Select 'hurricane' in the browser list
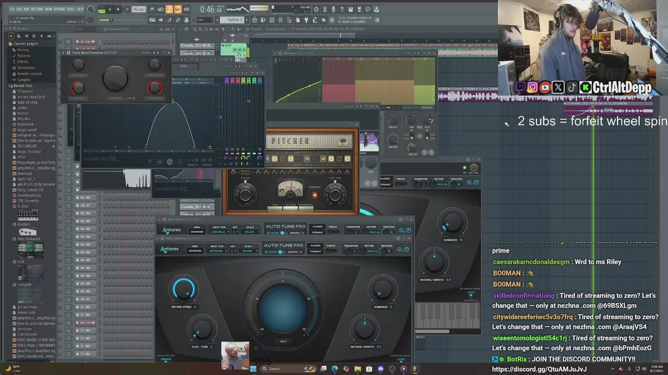The width and height of the screenshot is (668, 375). pos(25,329)
